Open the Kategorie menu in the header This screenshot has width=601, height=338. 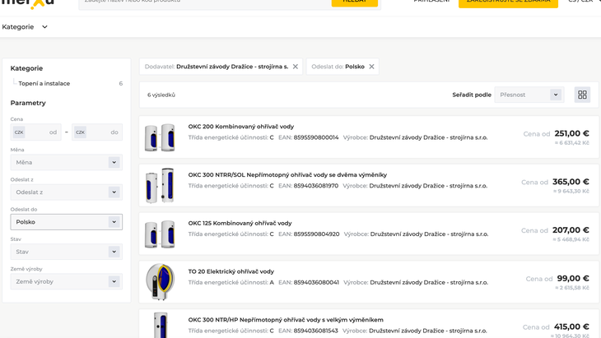point(25,27)
